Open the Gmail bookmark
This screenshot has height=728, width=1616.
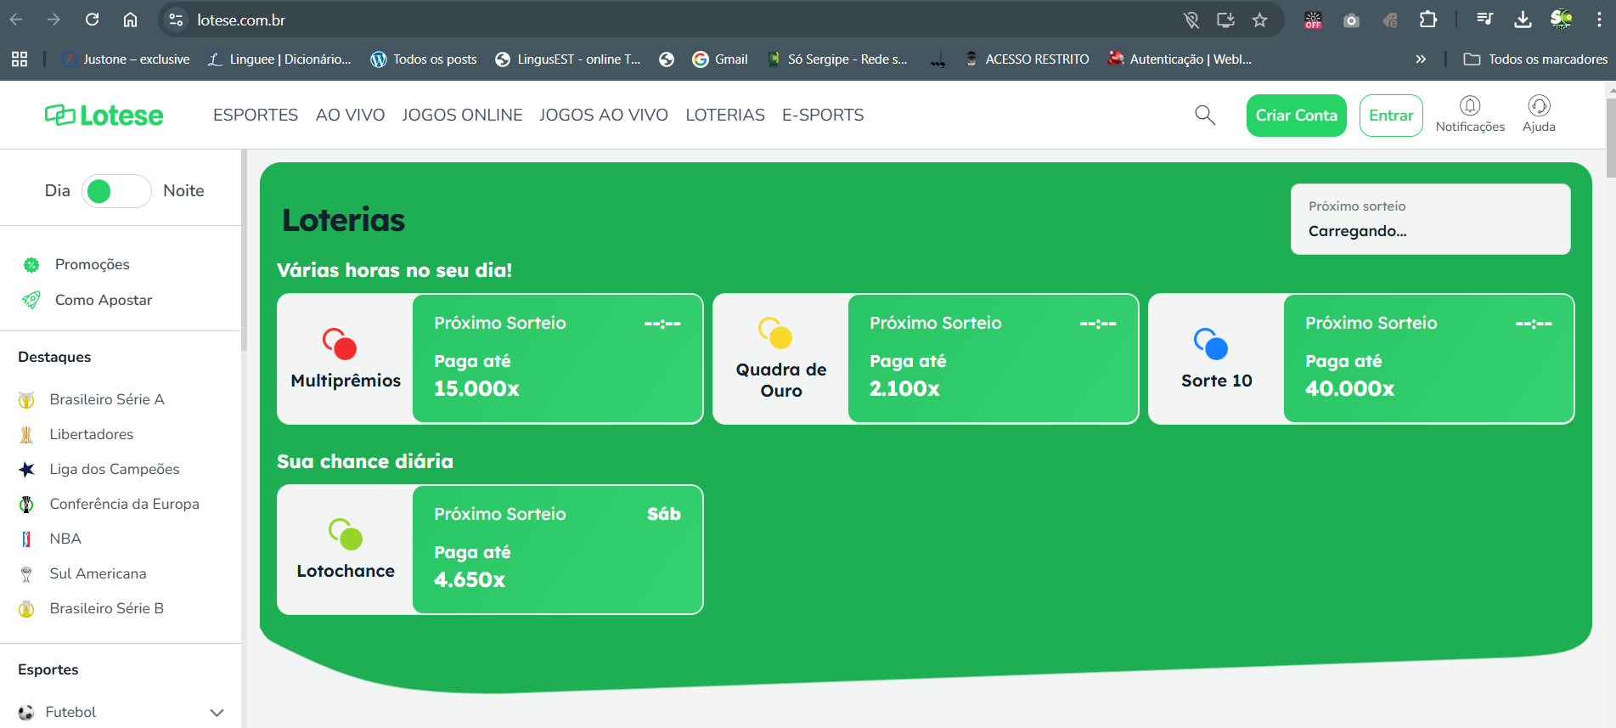(720, 59)
